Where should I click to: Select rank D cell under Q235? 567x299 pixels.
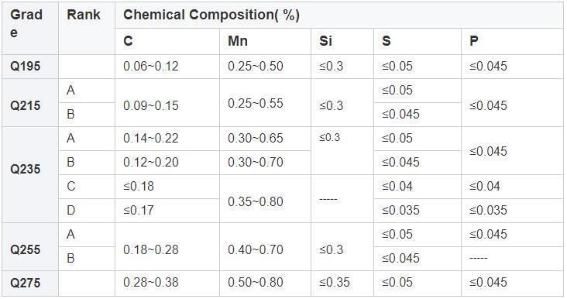(x=87, y=211)
